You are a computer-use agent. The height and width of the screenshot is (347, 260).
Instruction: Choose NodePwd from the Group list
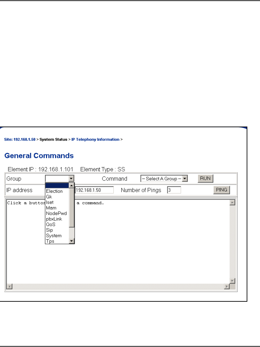point(56,213)
